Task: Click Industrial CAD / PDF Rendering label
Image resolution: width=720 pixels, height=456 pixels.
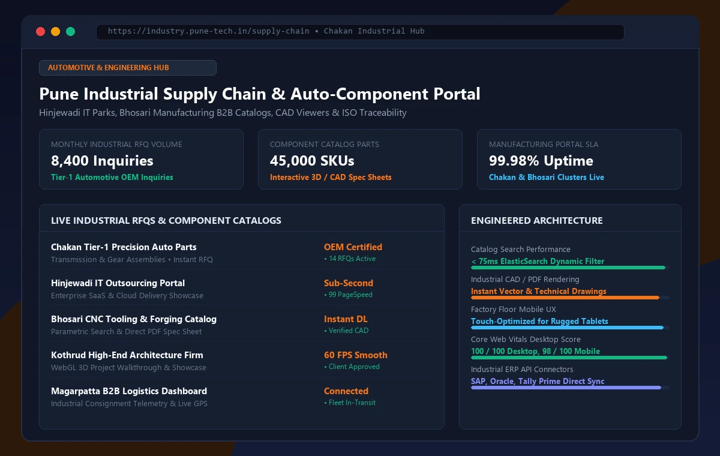Action: tap(525, 280)
